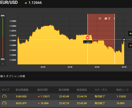The height and width of the screenshot is (108, 132).
Task: Click the gauge icon in EUR/USD row
Action: [x=4, y=96]
